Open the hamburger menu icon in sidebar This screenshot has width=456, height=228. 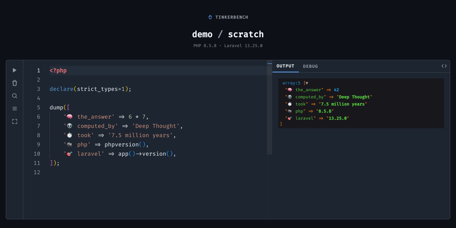[15, 109]
